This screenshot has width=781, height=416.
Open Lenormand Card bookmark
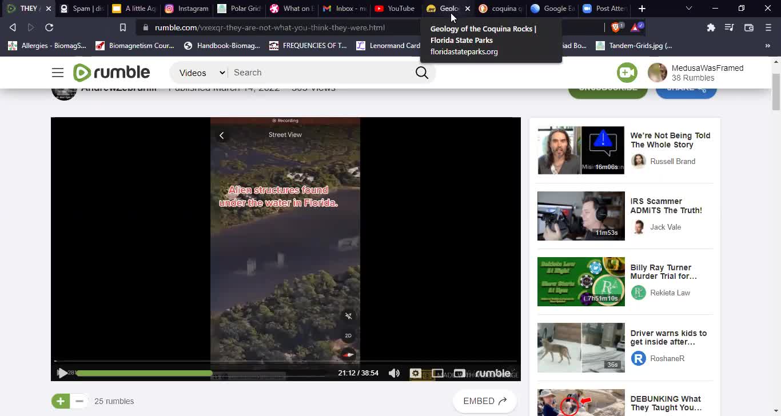(x=388, y=46)
